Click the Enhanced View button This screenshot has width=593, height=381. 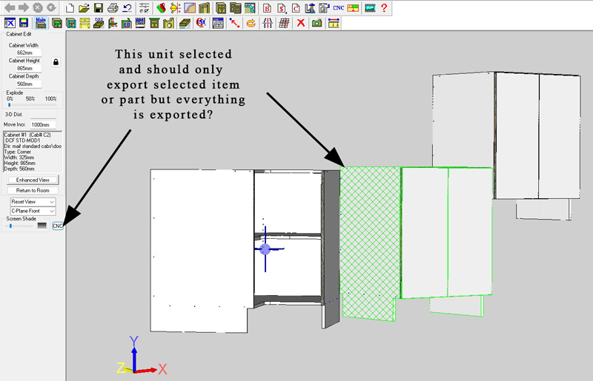tap(33, 180)
